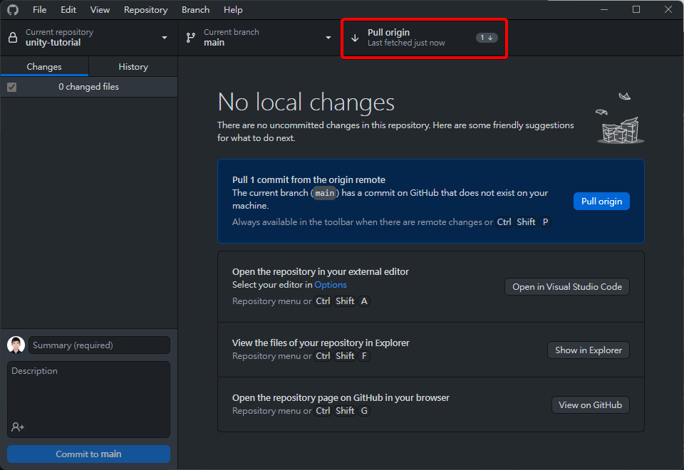Viewport: 684px width, 470px height.
Task: Maximize the GitHub Desktop window
Action: [x=636, y=9]
